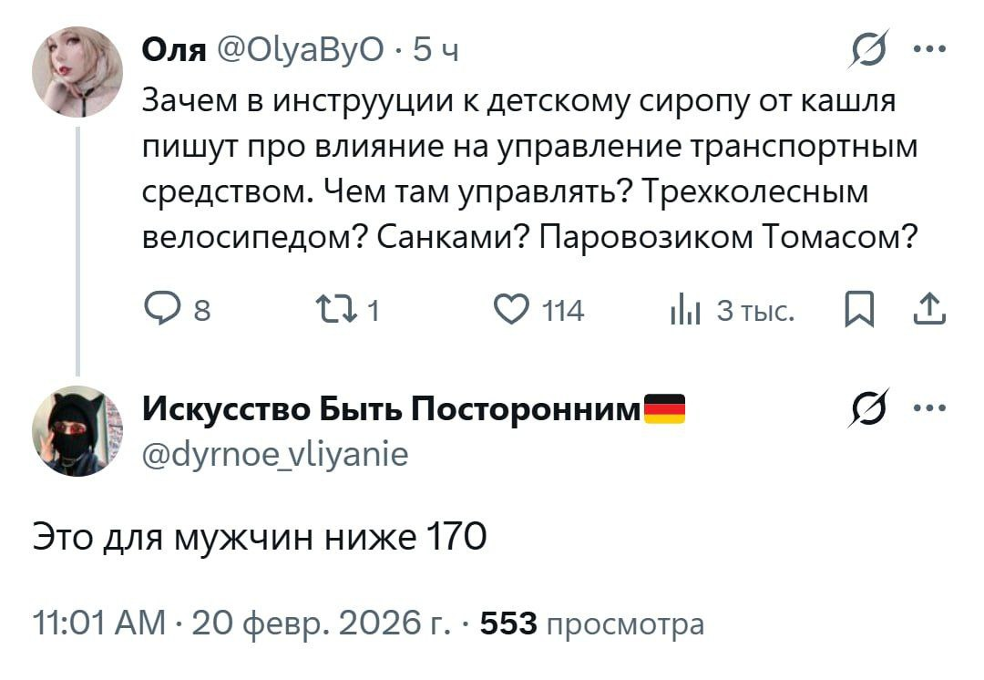Open view analytics icon showing 3 тыс.
This screenshot has height=680, width=984.
click(x=684, y=312)
